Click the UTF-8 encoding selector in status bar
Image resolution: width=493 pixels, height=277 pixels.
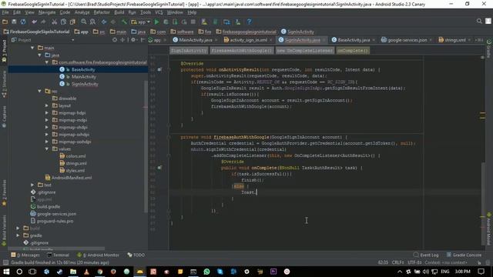click(414, 262)
